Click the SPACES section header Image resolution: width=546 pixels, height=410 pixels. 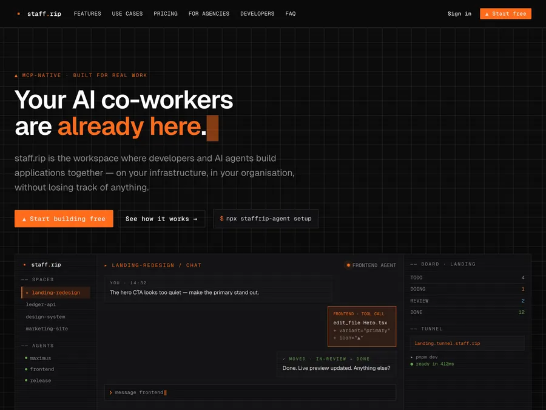(x=38, y=279)
